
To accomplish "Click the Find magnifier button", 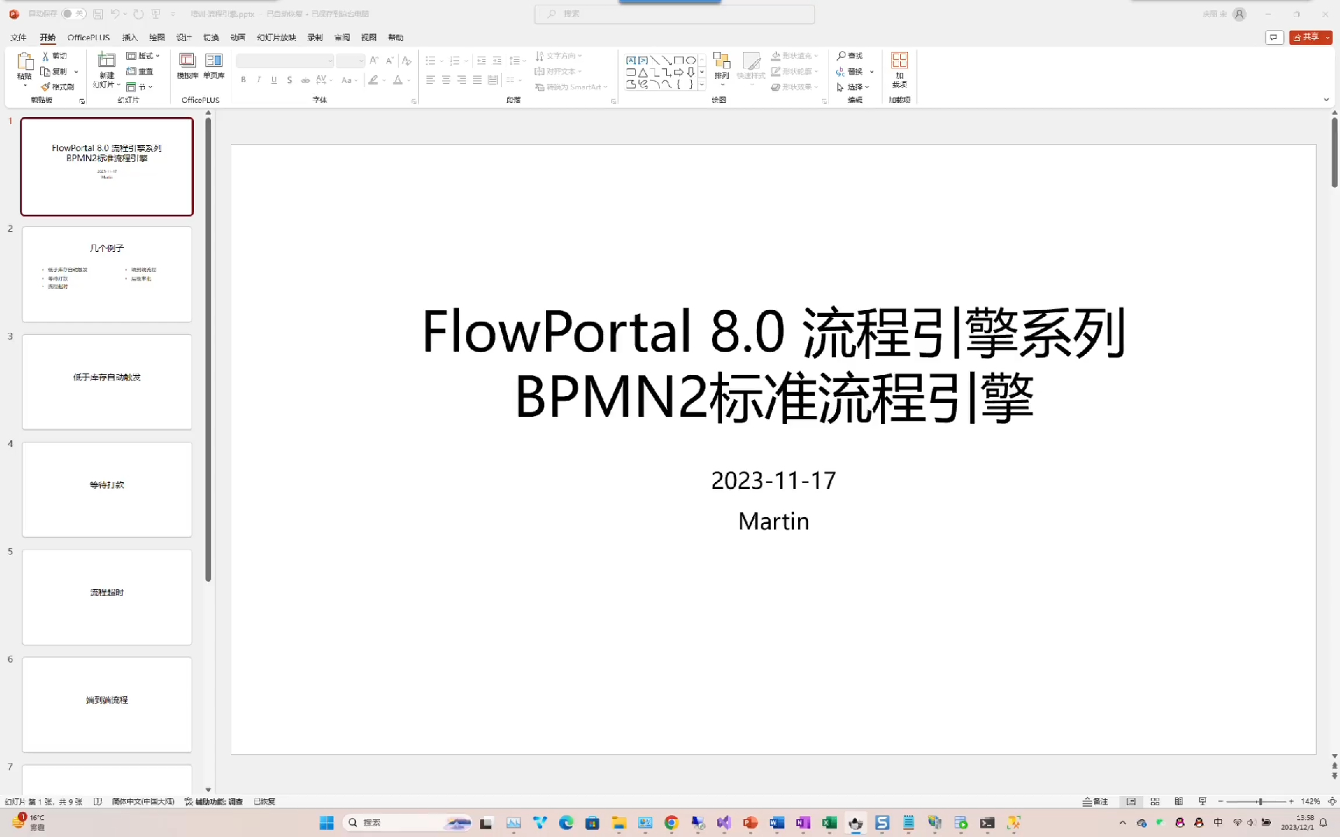I will (850, 56).
